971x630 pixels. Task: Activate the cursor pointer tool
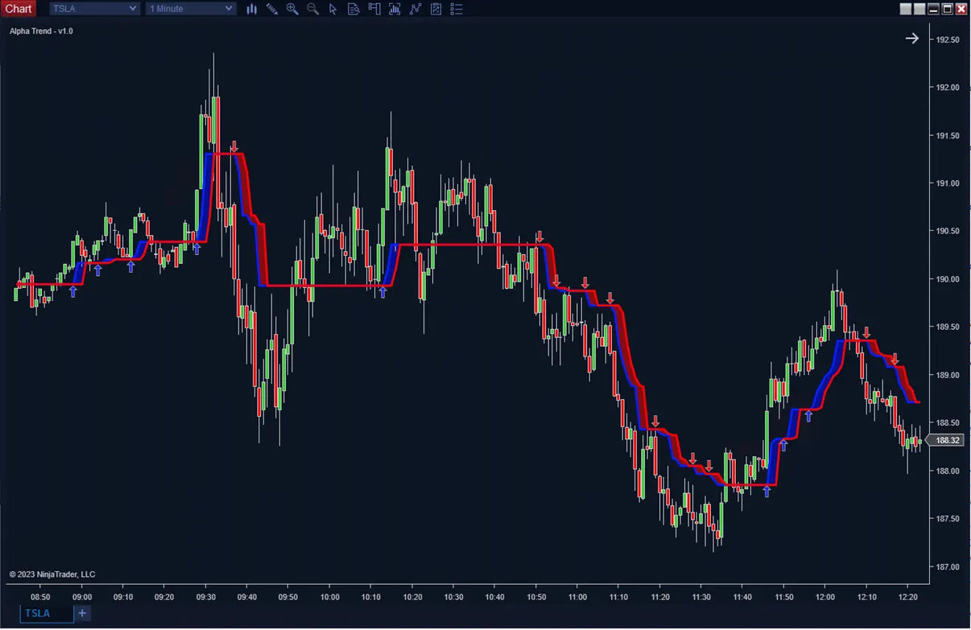[333, 9]
